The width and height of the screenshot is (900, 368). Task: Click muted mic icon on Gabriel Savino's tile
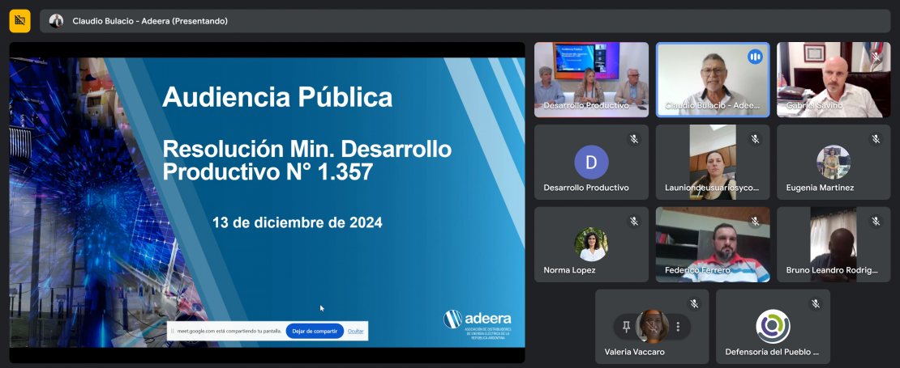click(x=876, y=57)
